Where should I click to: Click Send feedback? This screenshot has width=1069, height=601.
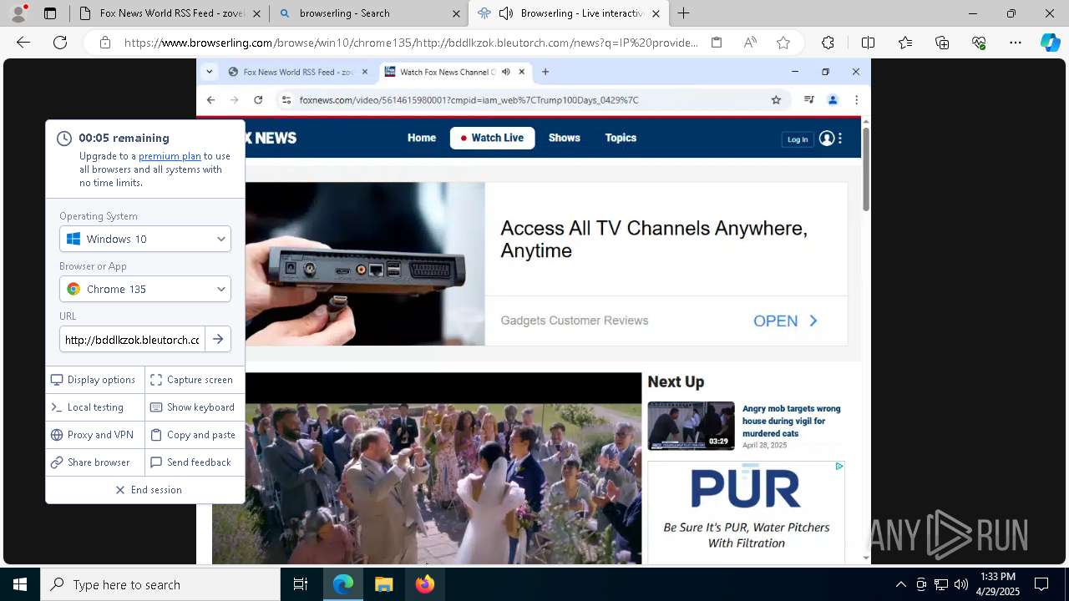click(194, 462)
